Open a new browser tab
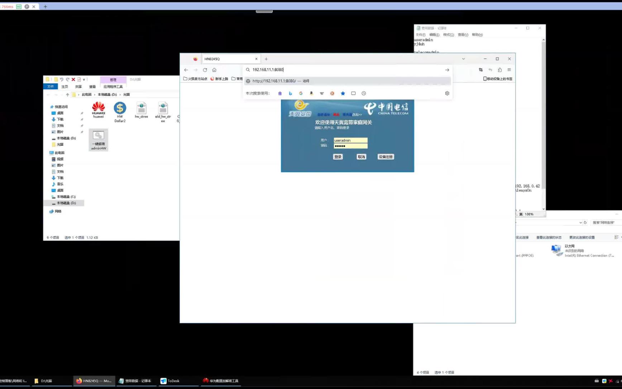Image resolution: width=622 pixels, height=389 pixels. (x=266, y=59)
